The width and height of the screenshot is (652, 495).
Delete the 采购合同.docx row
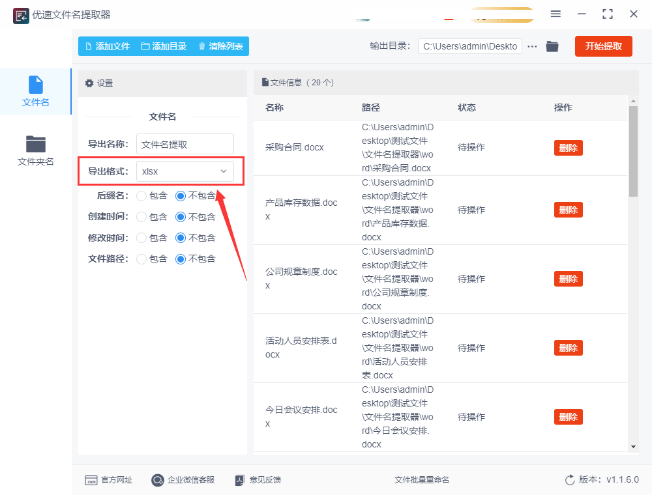pos(568,148)
